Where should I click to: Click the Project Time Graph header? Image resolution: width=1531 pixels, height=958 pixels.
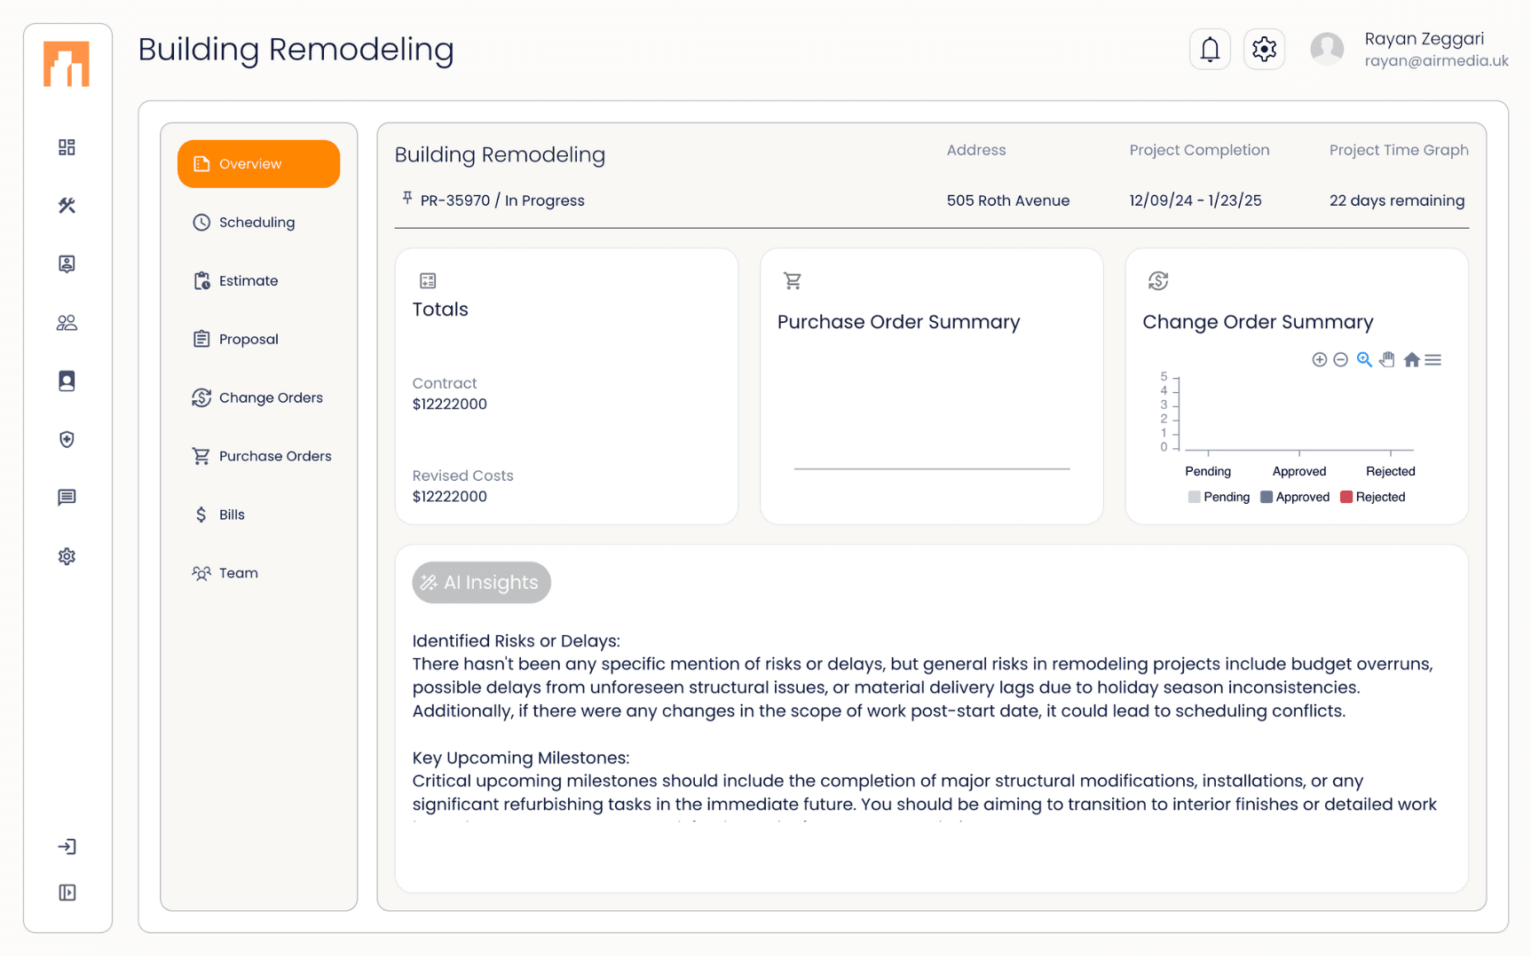point(1399,151)
